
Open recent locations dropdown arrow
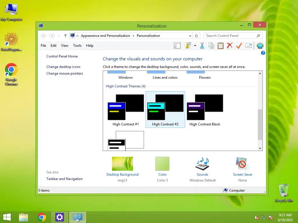pos(59,36)
